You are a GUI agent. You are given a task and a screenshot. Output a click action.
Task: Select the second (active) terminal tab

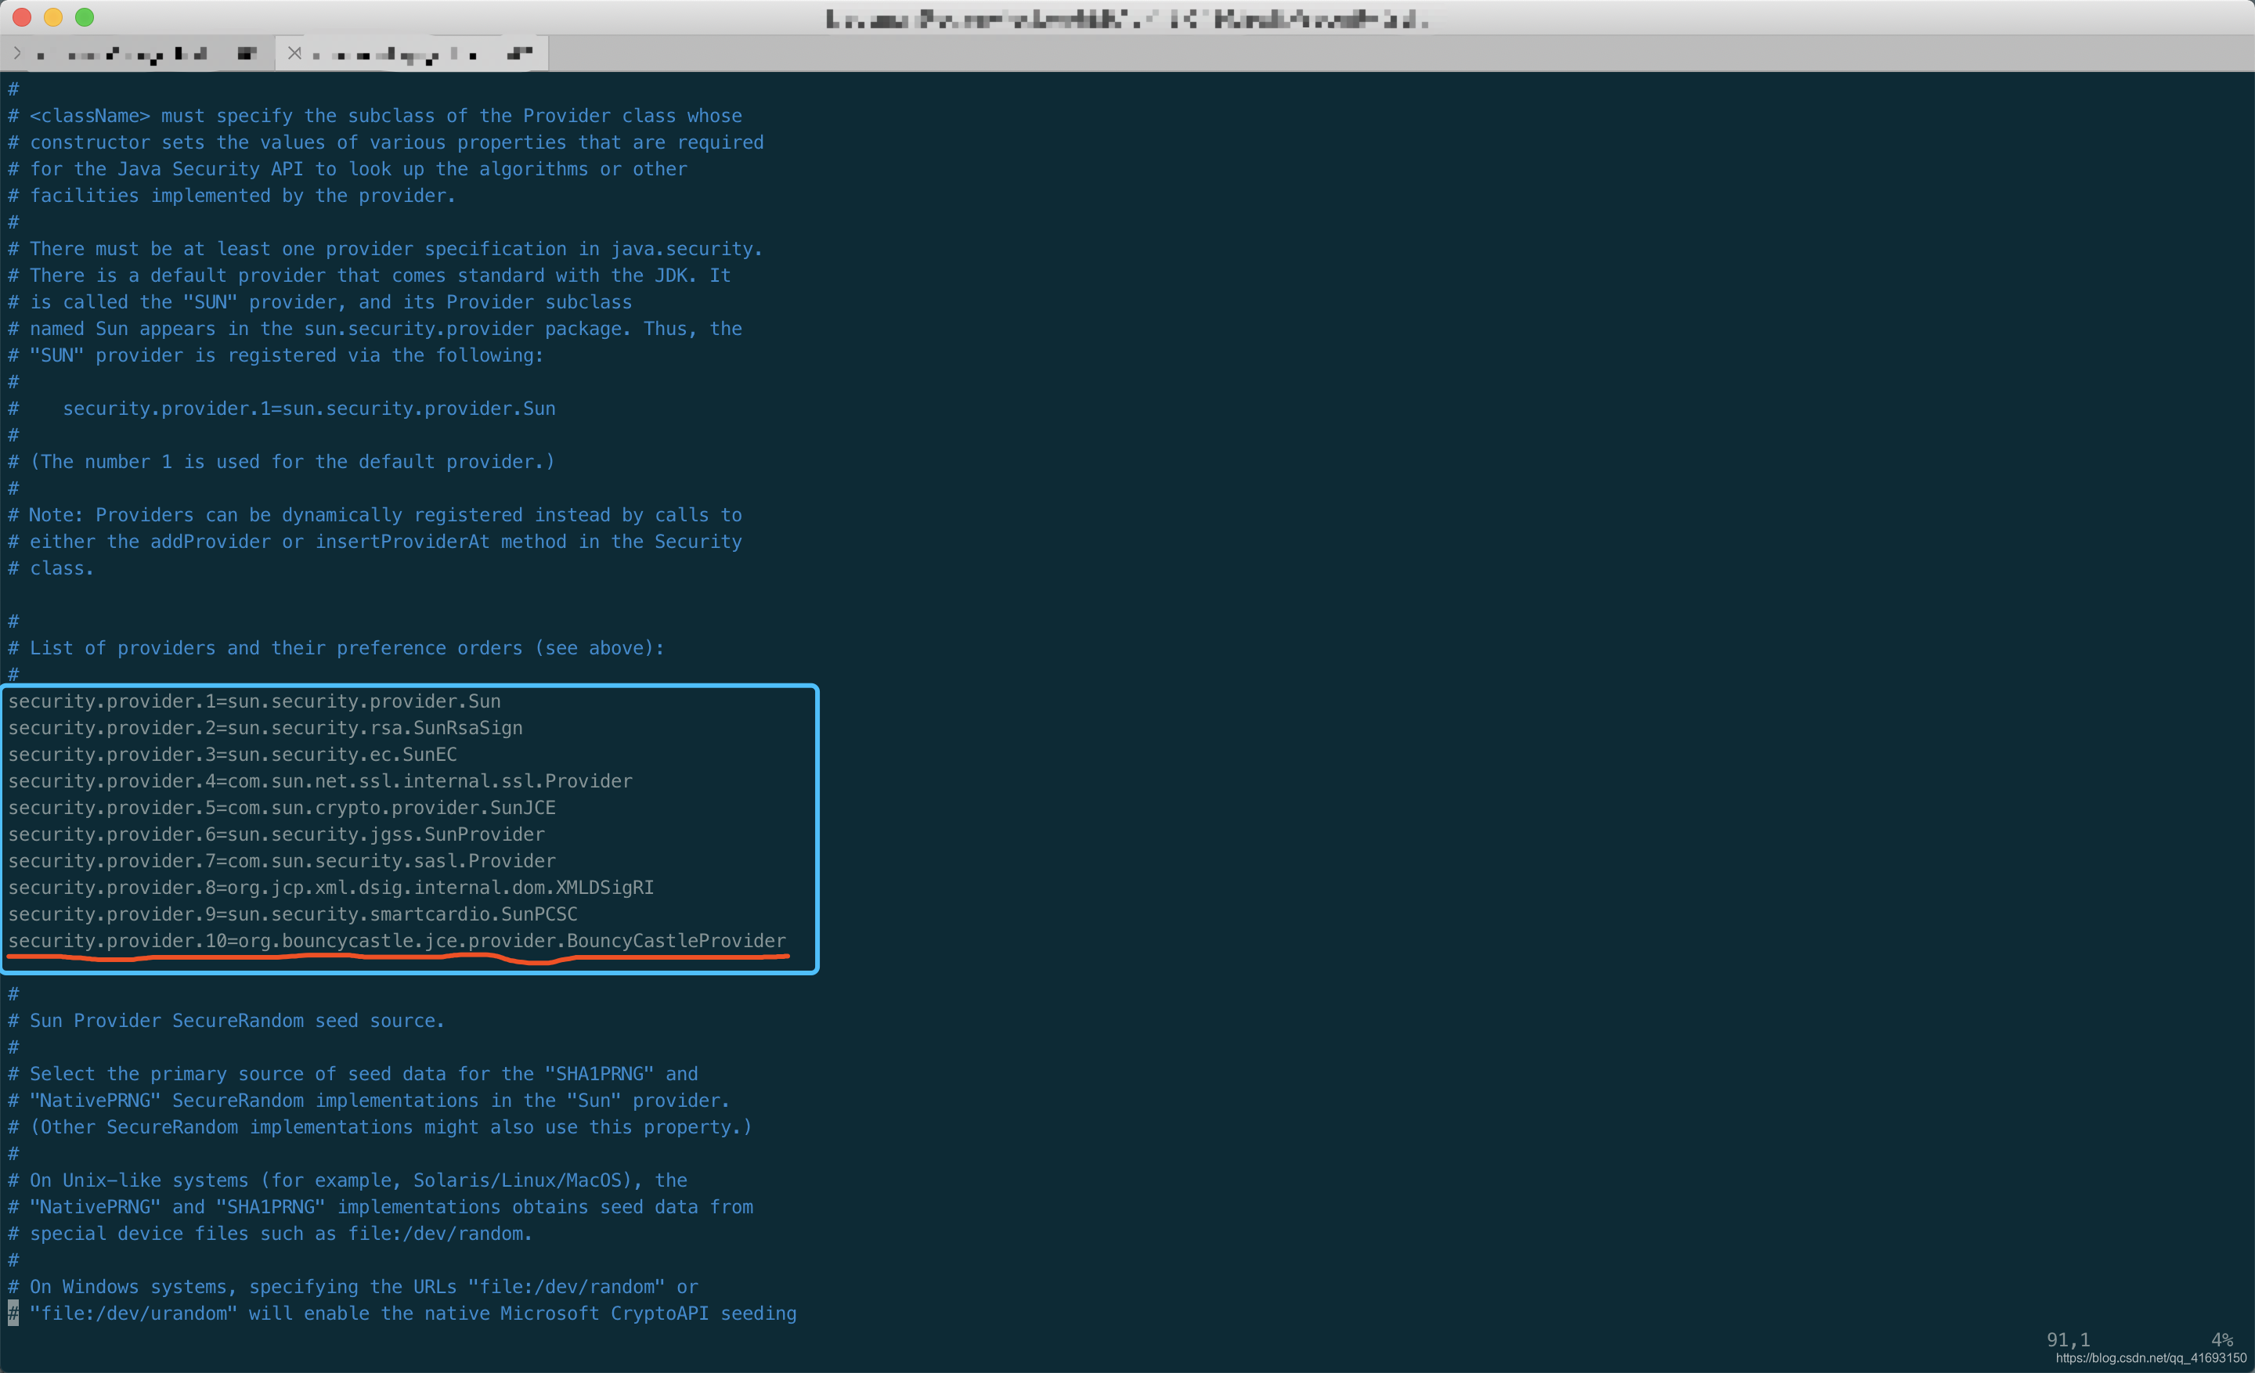(x=412, y=53)
